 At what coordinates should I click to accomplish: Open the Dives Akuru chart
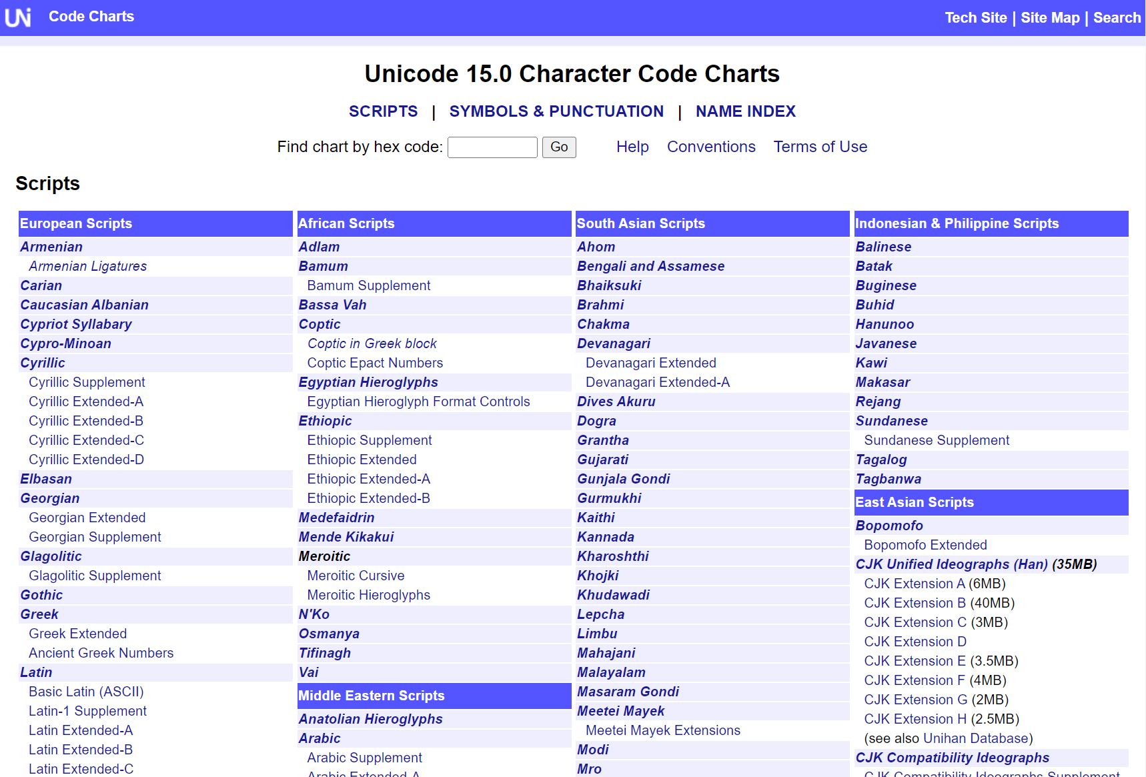616,402
